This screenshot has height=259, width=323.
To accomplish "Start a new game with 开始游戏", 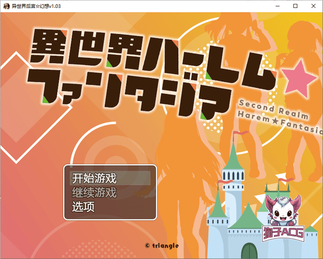I will point(110,178).
